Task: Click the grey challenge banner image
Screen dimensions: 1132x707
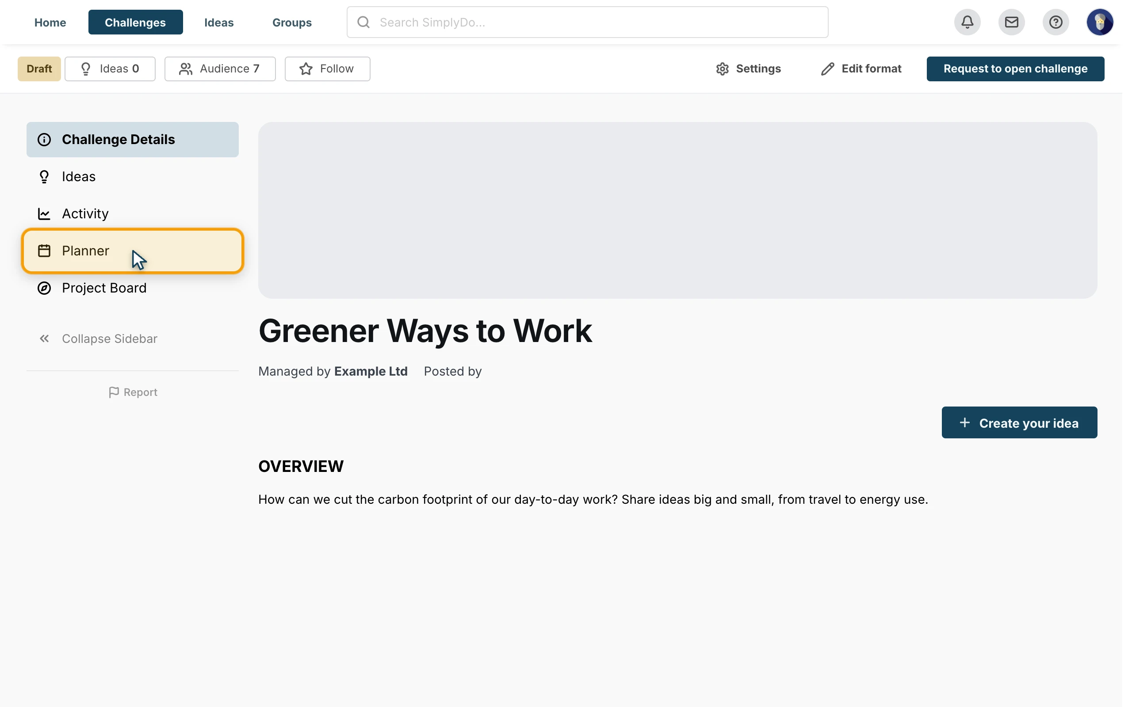Action: pos(678,210)
